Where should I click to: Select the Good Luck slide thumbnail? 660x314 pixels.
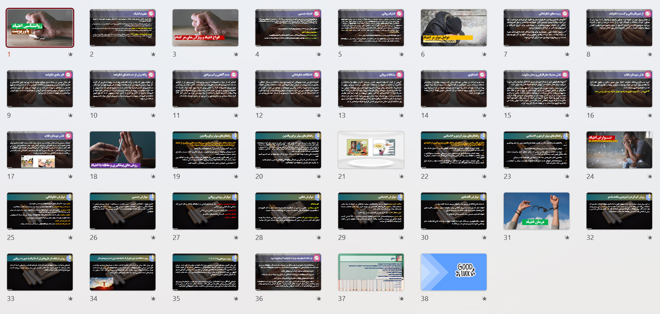tap(453, 272)
